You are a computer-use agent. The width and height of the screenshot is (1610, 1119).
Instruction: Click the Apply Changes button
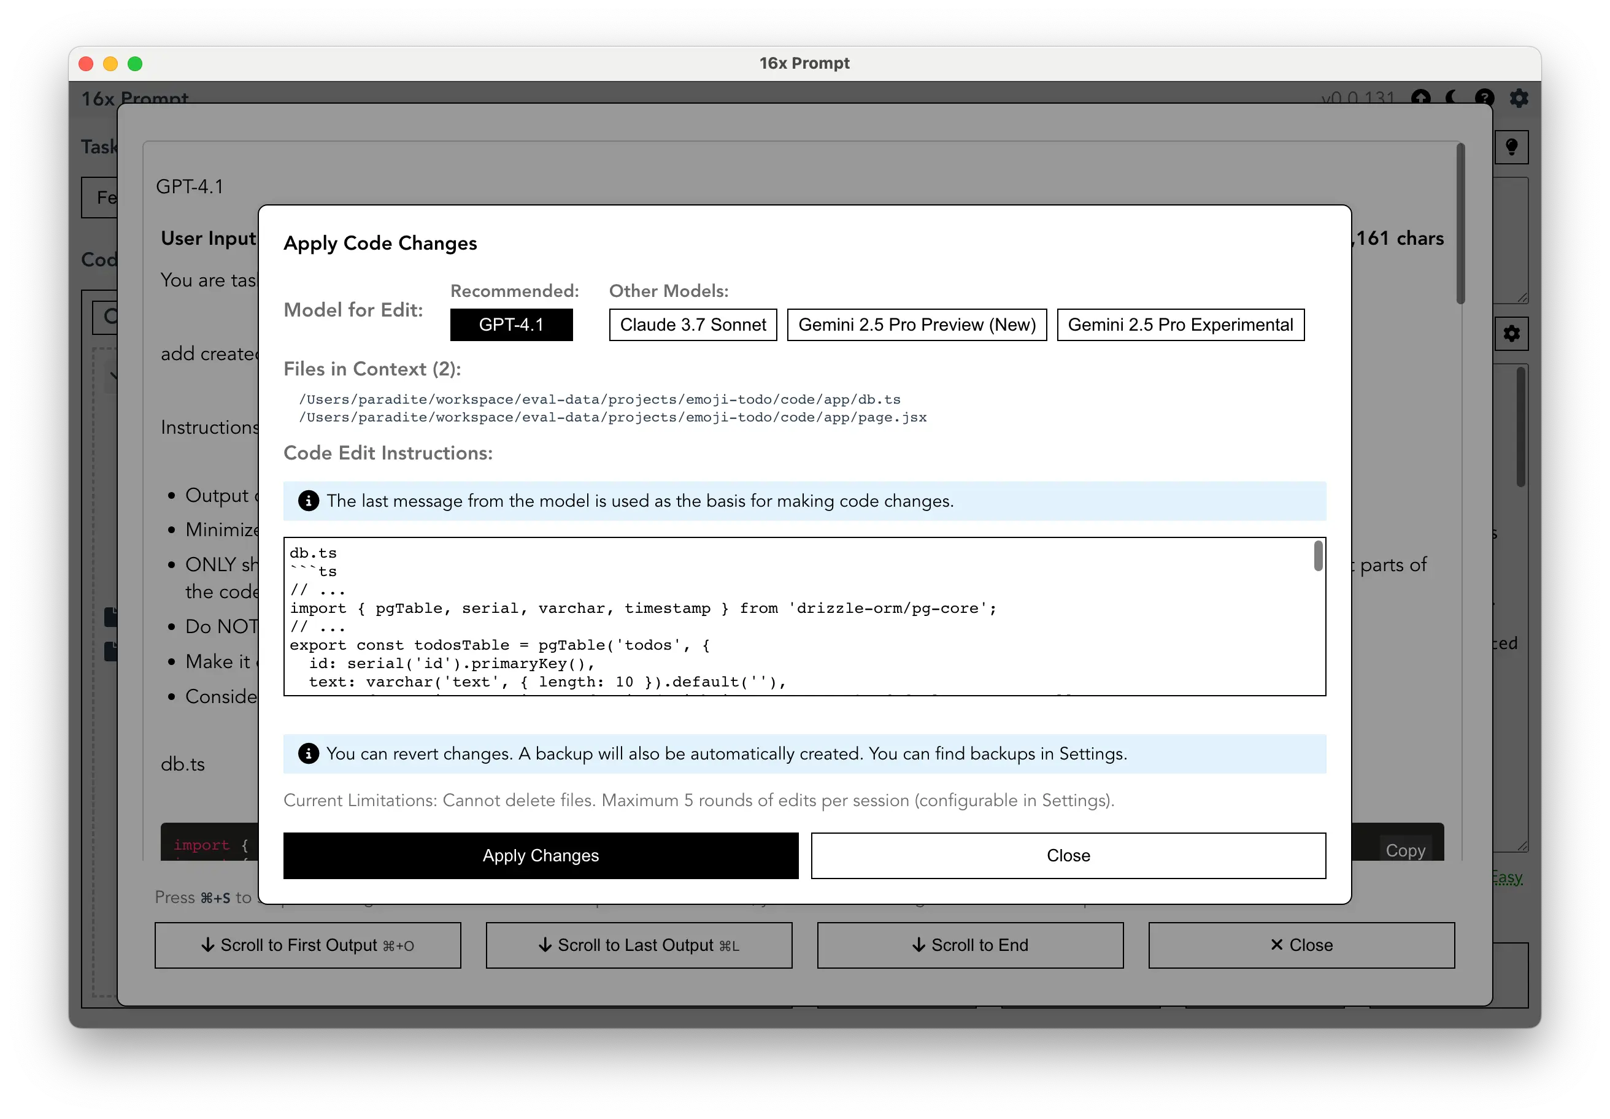pos(541,855)
